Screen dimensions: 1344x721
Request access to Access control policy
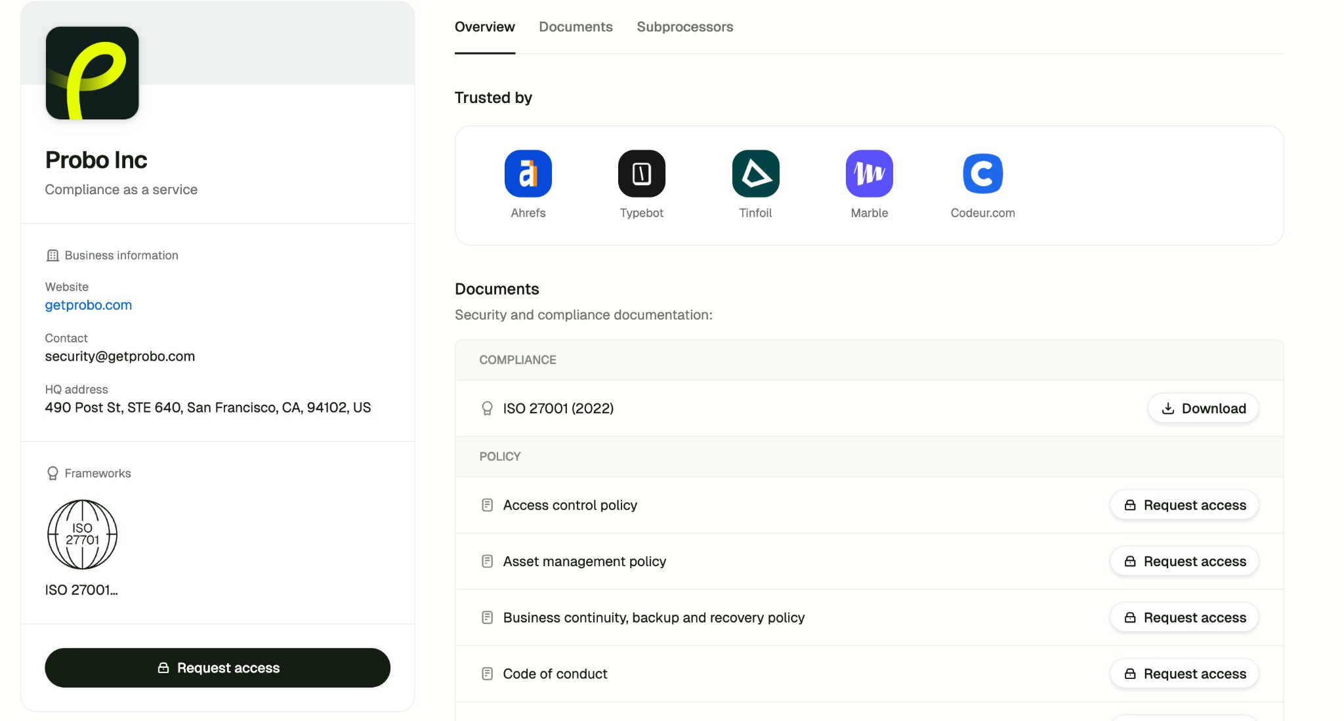(1185, 505)
